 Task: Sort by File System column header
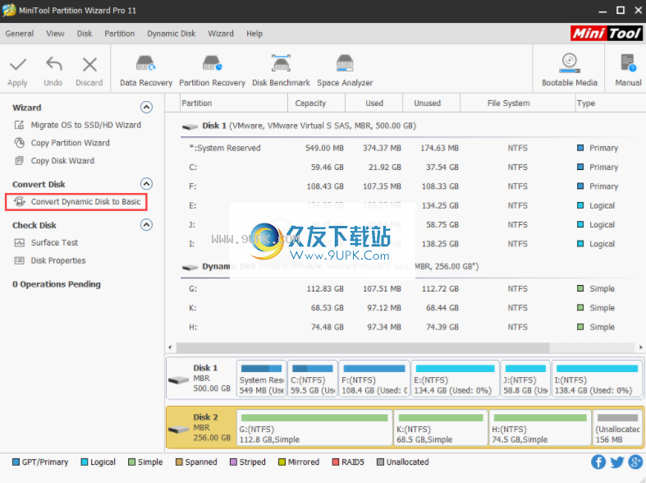point(517,103)
